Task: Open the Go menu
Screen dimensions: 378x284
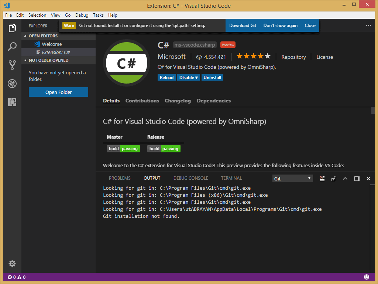Action: coord(68,15)
